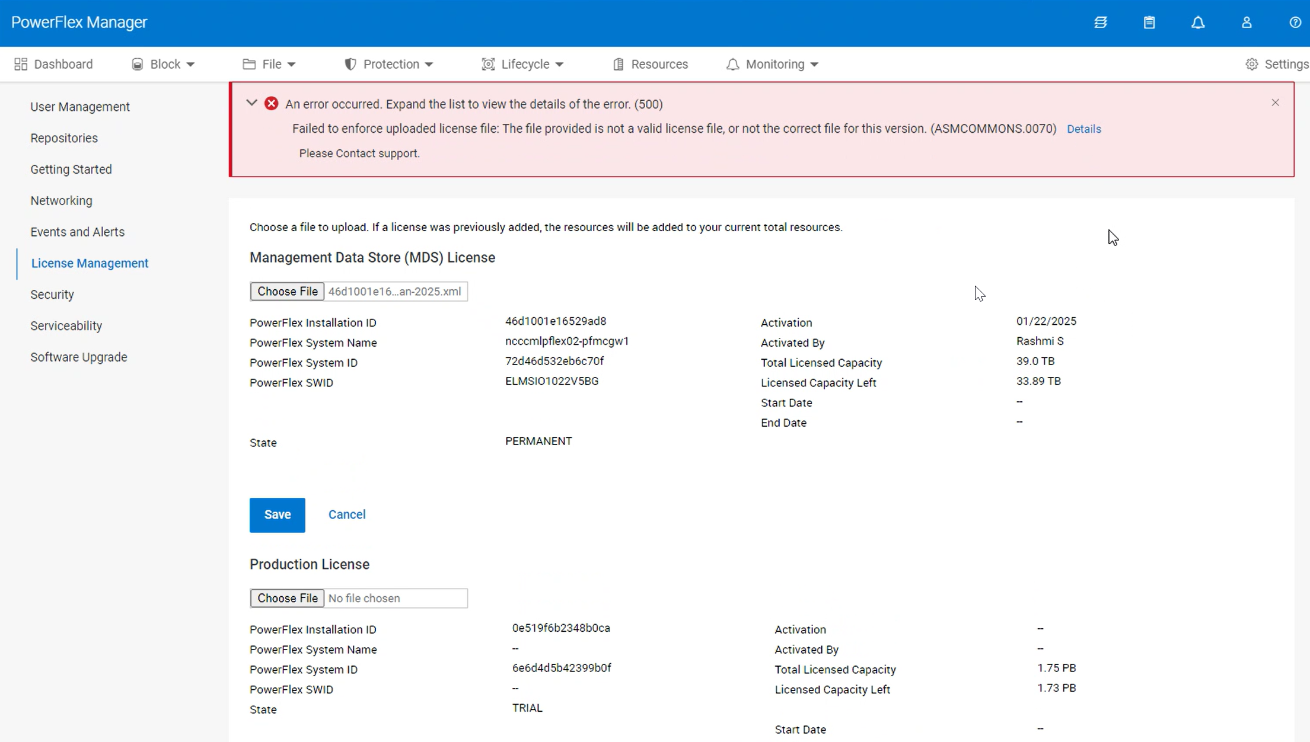This screenshot has width=1310, height=742.
Task: Click Cancel link next to Save
Action: [347, 514]
